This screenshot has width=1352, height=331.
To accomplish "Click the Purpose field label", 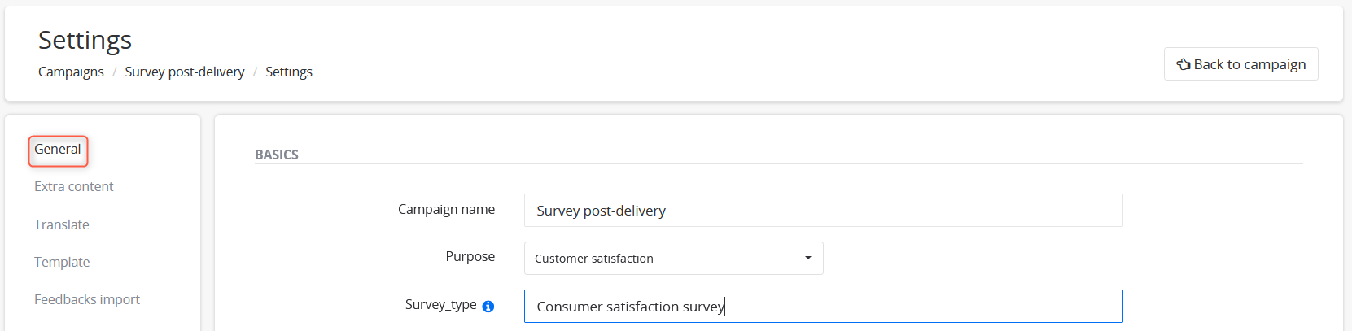I will (x=470, y=256).
